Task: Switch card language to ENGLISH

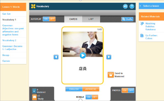Action: click(x=74, y=89)
